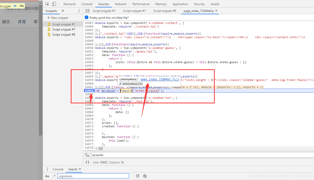Screen dimensions: 314x180
Task: Click the 'acrawler' variable on line 16862
Action: pos(109,91)
